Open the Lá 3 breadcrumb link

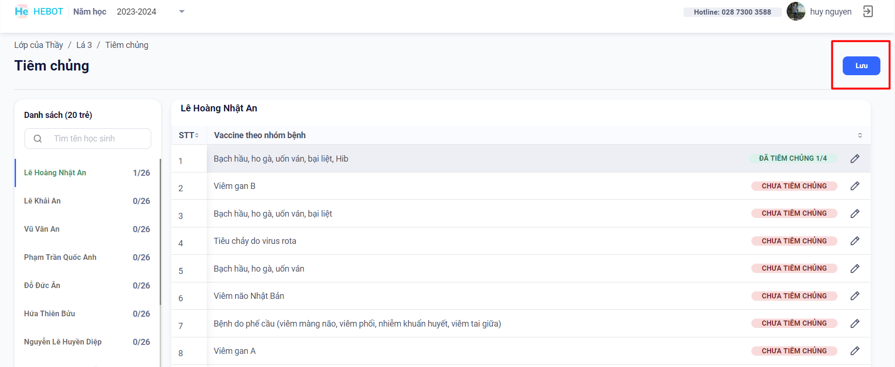tap(84, 45)
